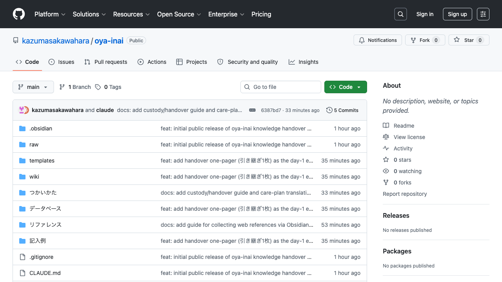Click the folder icon next to raw
The image size is (502, 282).
pos(22,145)
